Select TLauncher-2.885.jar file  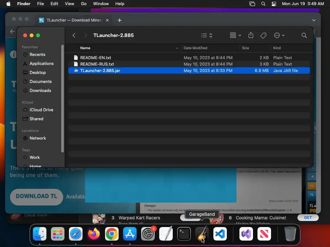tap(189, 70)
